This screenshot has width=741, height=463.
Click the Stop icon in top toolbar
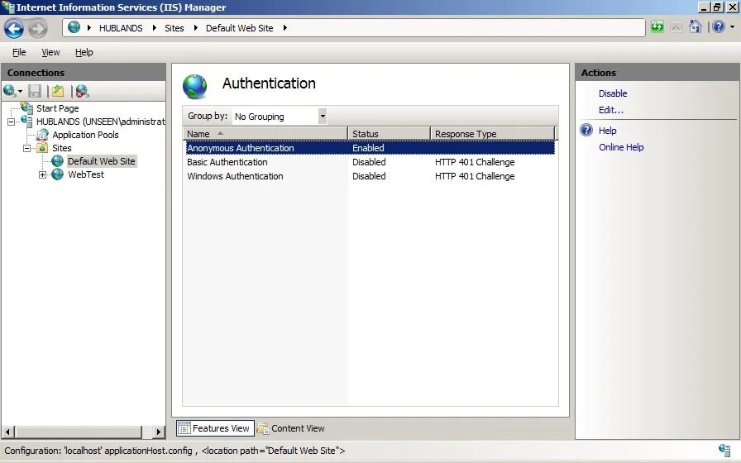(x=676, y=26)
